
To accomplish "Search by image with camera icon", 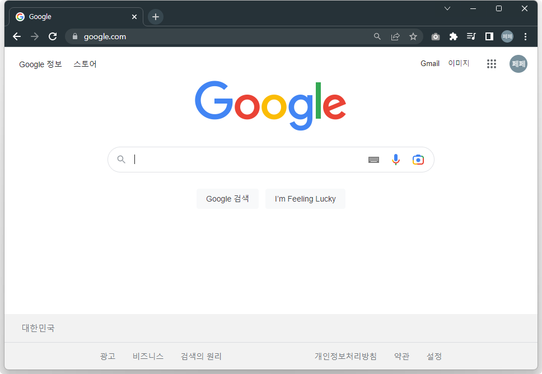I will click(x=418, y=160).
